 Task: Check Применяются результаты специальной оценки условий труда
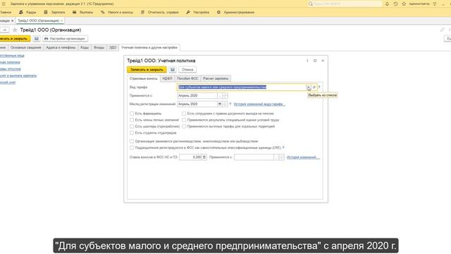click(x=184, y=120)
